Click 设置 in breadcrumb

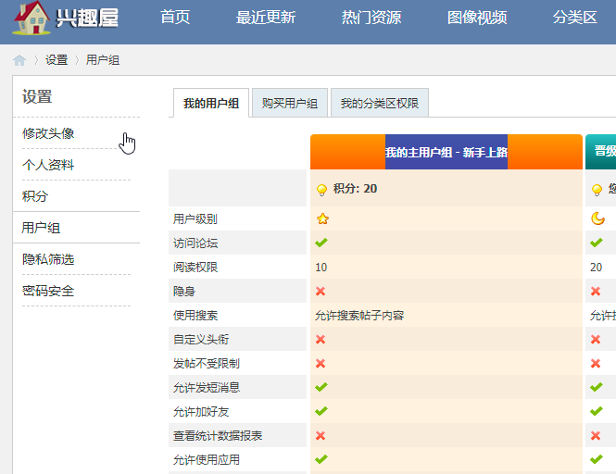57,60
